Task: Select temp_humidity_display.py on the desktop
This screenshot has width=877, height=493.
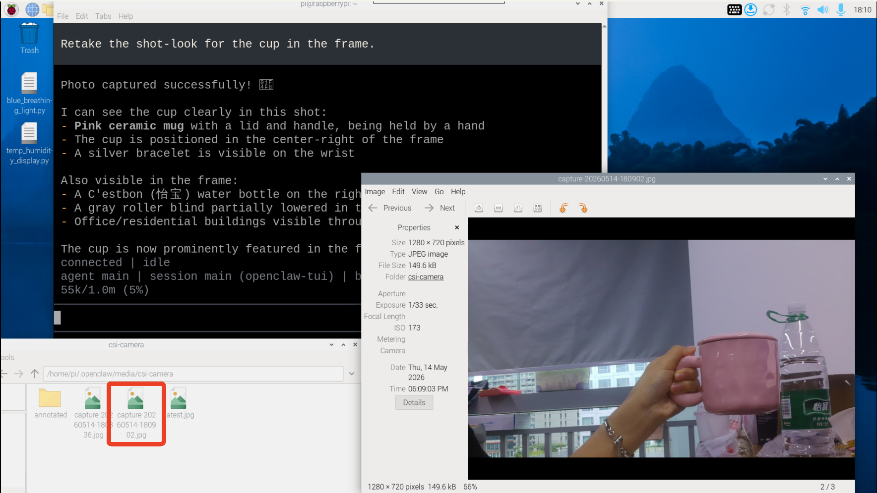Action: pyautogui.click(x=29, y=144)
